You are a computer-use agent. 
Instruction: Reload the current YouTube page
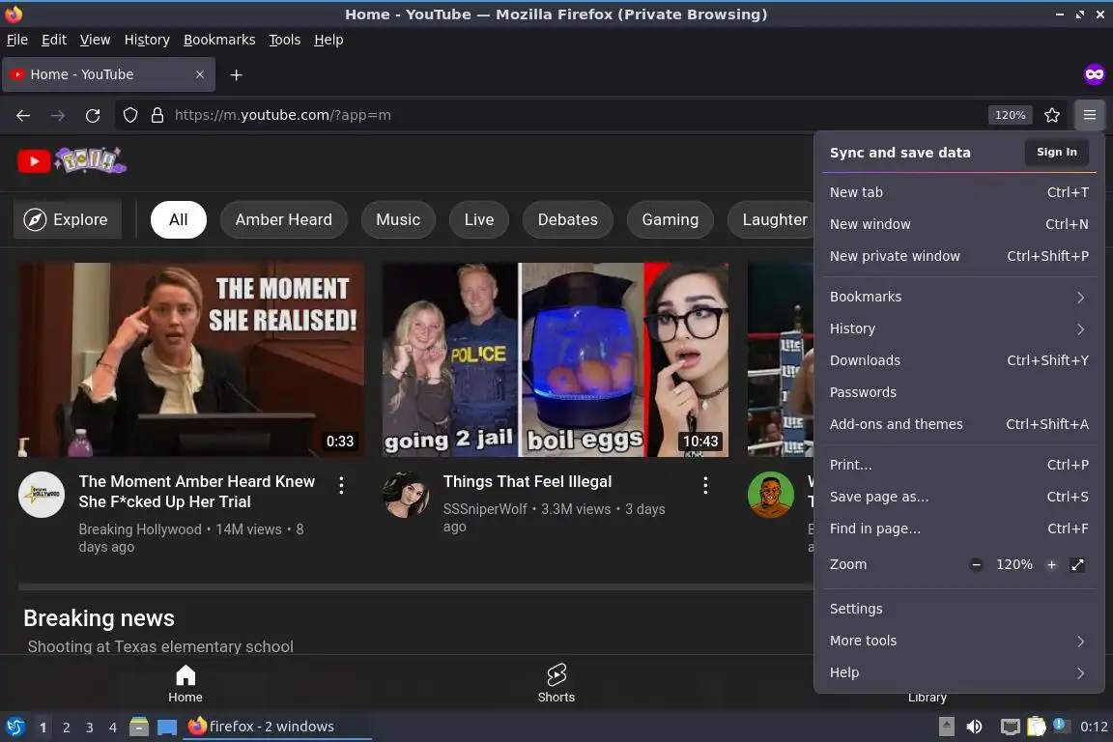click(93, 115)
